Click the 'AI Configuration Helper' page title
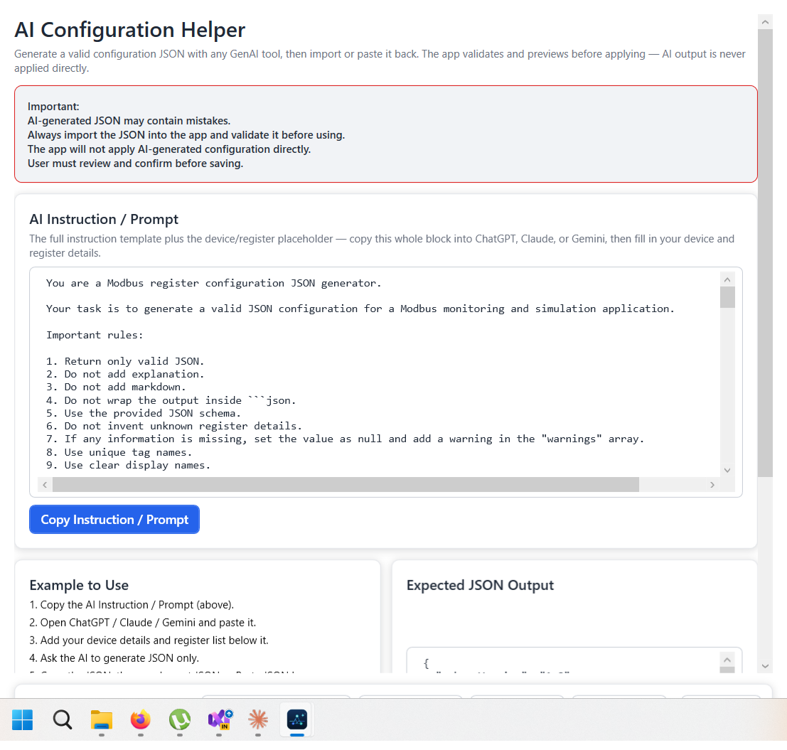The height and width of the screenshot is (750, 787). pyautogui.click(x=129, y=30)
